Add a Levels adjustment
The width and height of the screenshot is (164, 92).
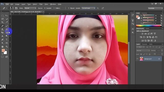(x=146, y=34)
